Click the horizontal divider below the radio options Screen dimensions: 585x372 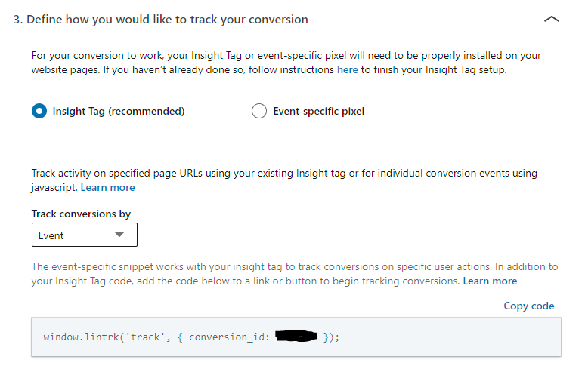[296, 146]
